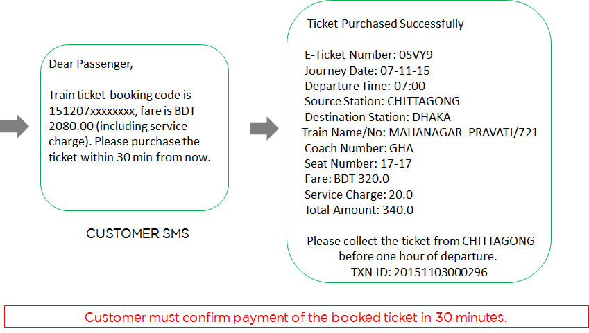Click the Journey Date 07-11-15 line
The width and height of the screenshot is (589, 333).
coord(367,71)
